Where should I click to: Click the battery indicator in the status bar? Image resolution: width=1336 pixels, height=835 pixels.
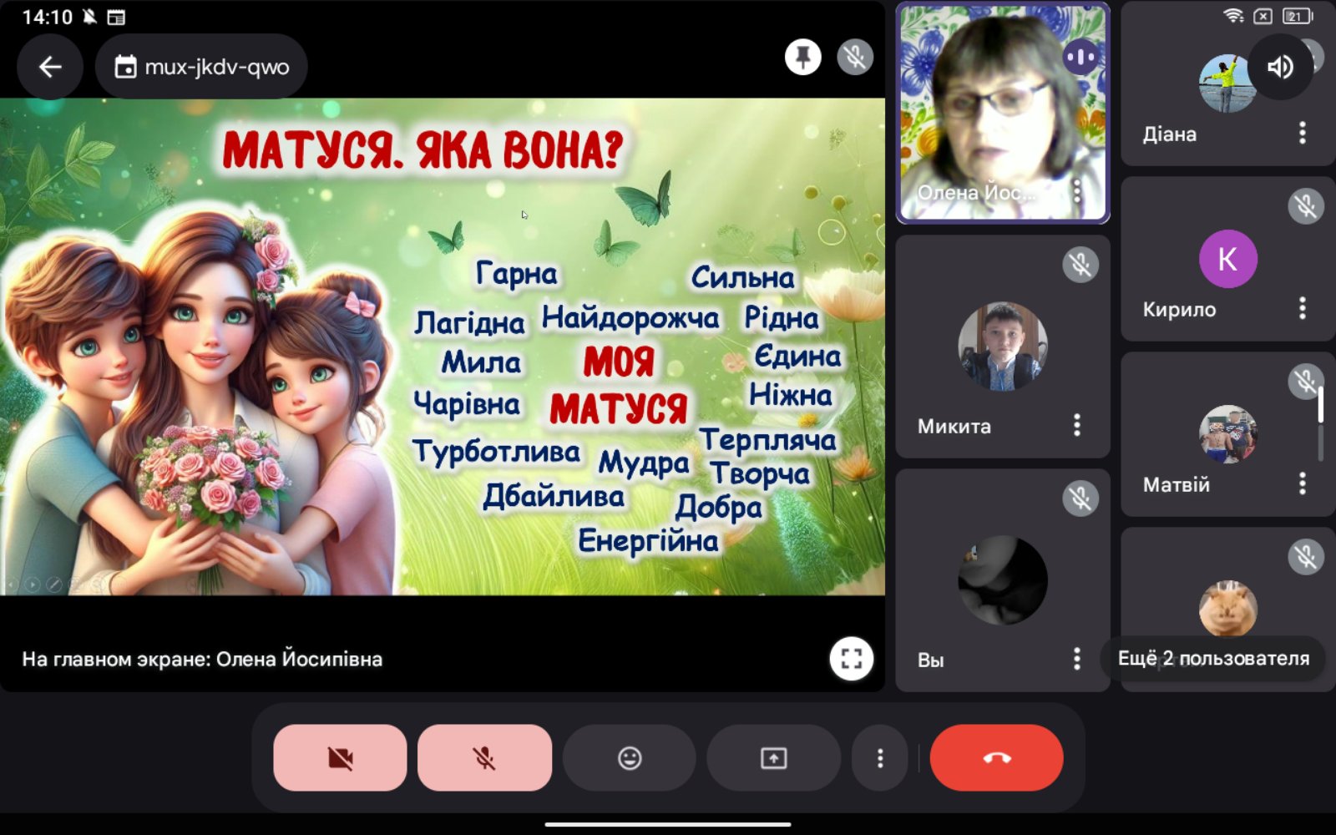[x=1298, y=16]
